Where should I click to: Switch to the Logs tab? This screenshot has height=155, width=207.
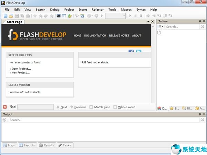(9, 145)
